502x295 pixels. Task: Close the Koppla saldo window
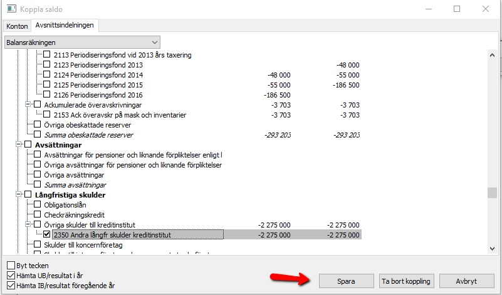point(486,9)
